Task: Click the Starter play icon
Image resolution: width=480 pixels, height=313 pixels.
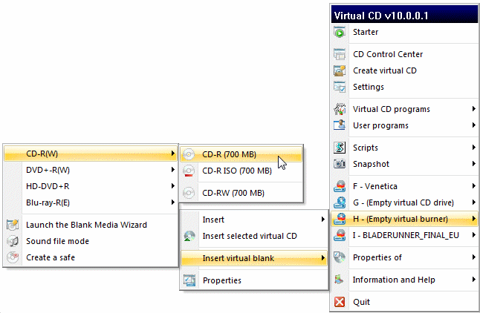Action: tap(340, 32)
